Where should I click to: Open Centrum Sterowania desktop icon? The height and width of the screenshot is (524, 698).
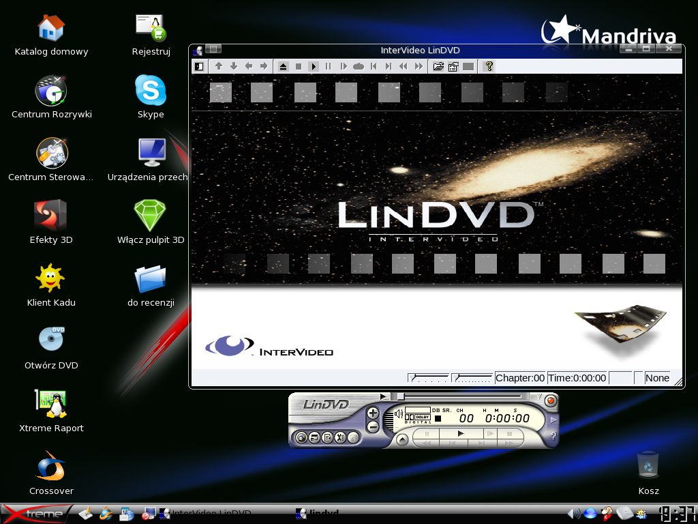pyautogui.click(x=51, y=160)
